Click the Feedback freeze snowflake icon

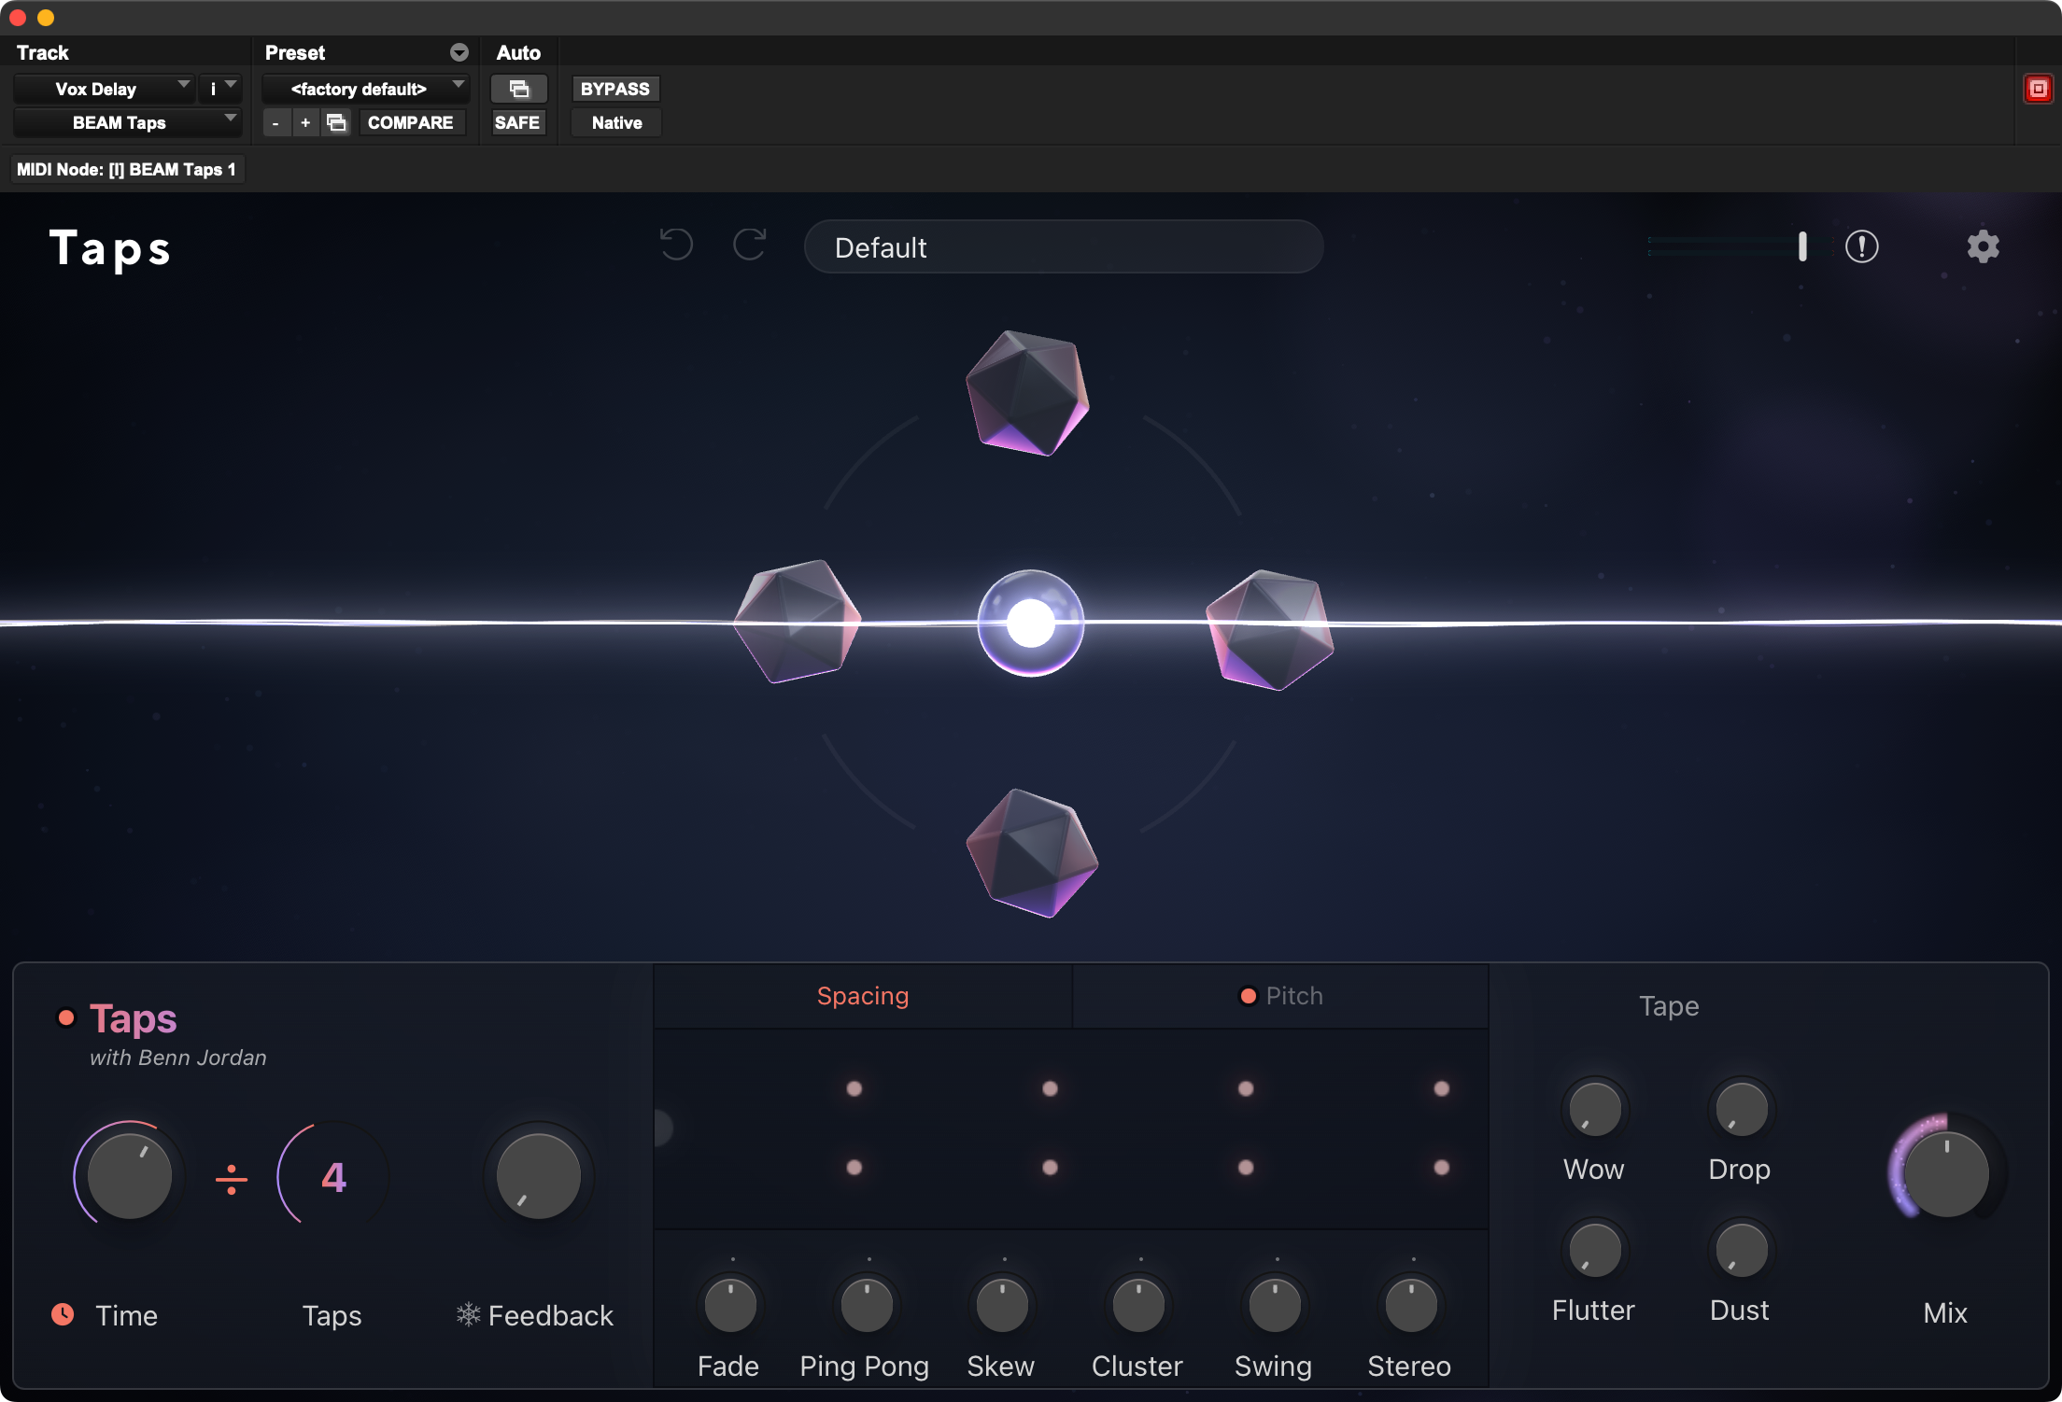(x=468, y=1314)
